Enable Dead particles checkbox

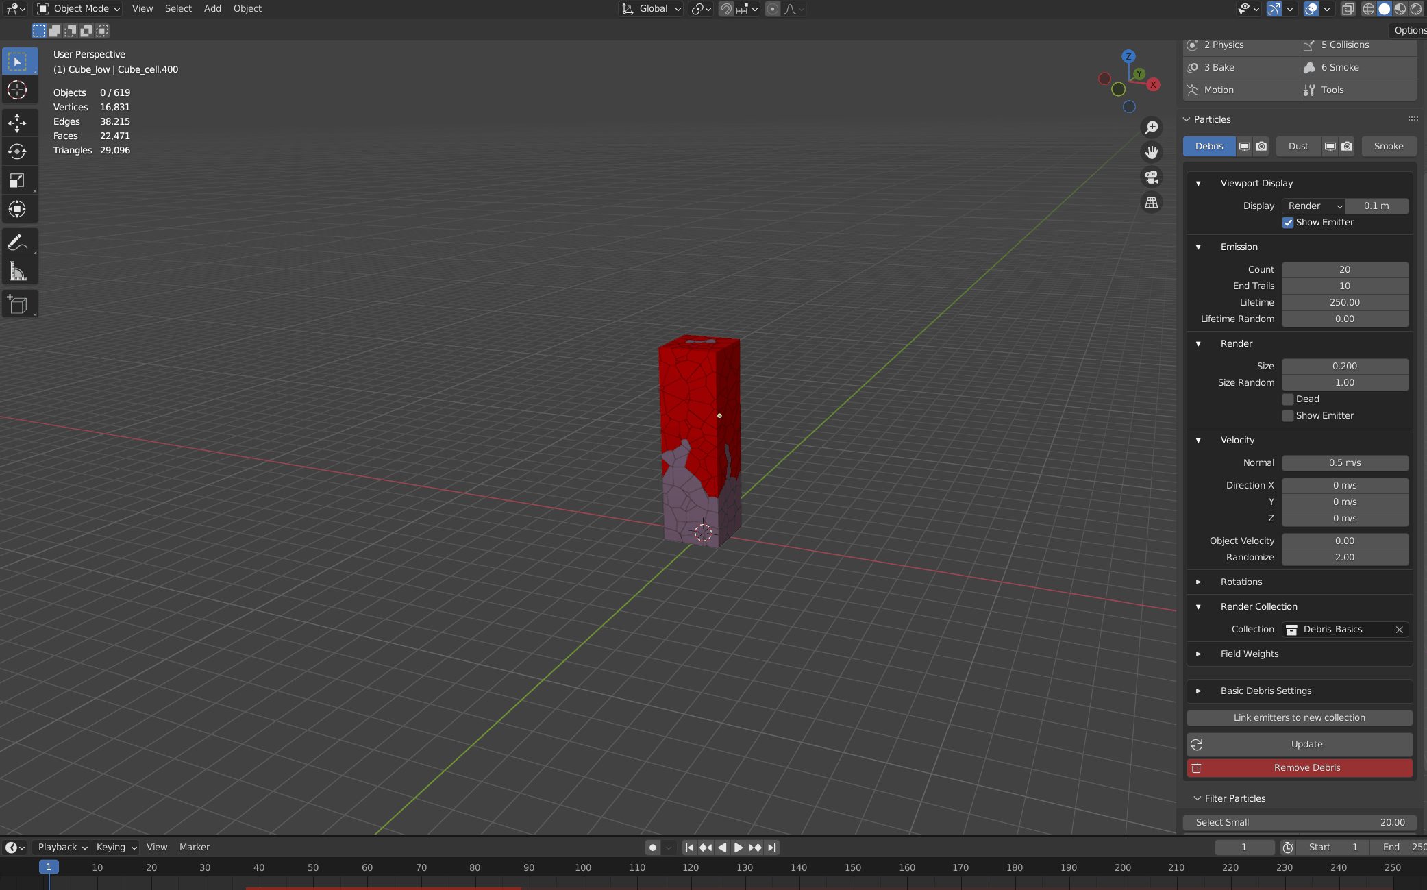(x=1287, y=399)
